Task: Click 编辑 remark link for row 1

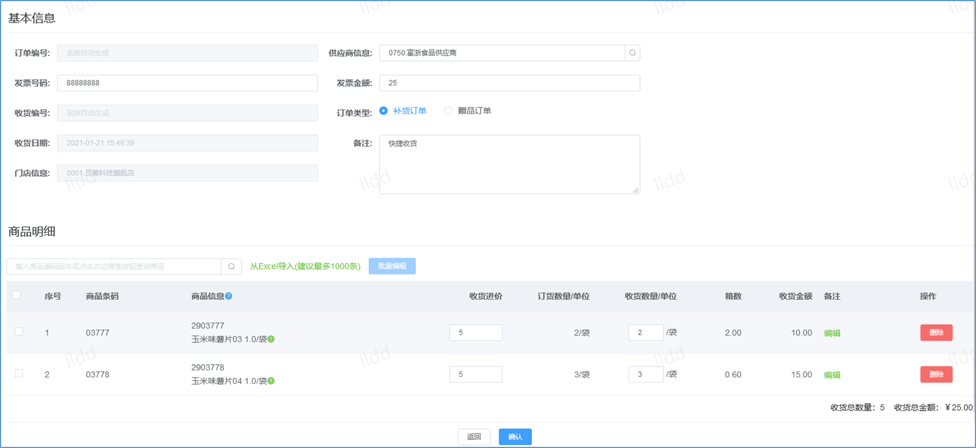Action: tap(832, 333)
